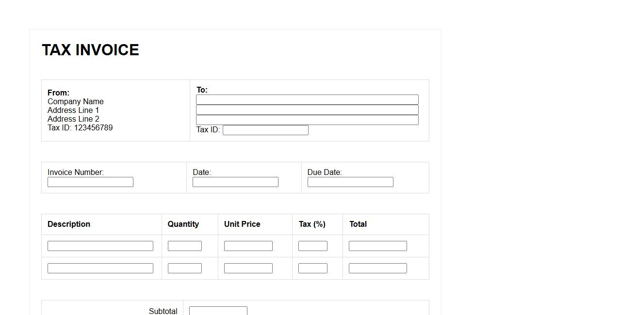Click the first row Description field
The height and width of the screenshot is (315, 620).
click(x=100, y=246)
